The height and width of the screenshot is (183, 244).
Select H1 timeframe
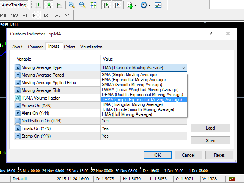click(x=25, y=15)
